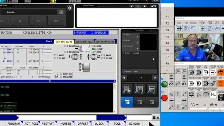
Task: Click the PROGRAM function key
Action: click(14, 124)
